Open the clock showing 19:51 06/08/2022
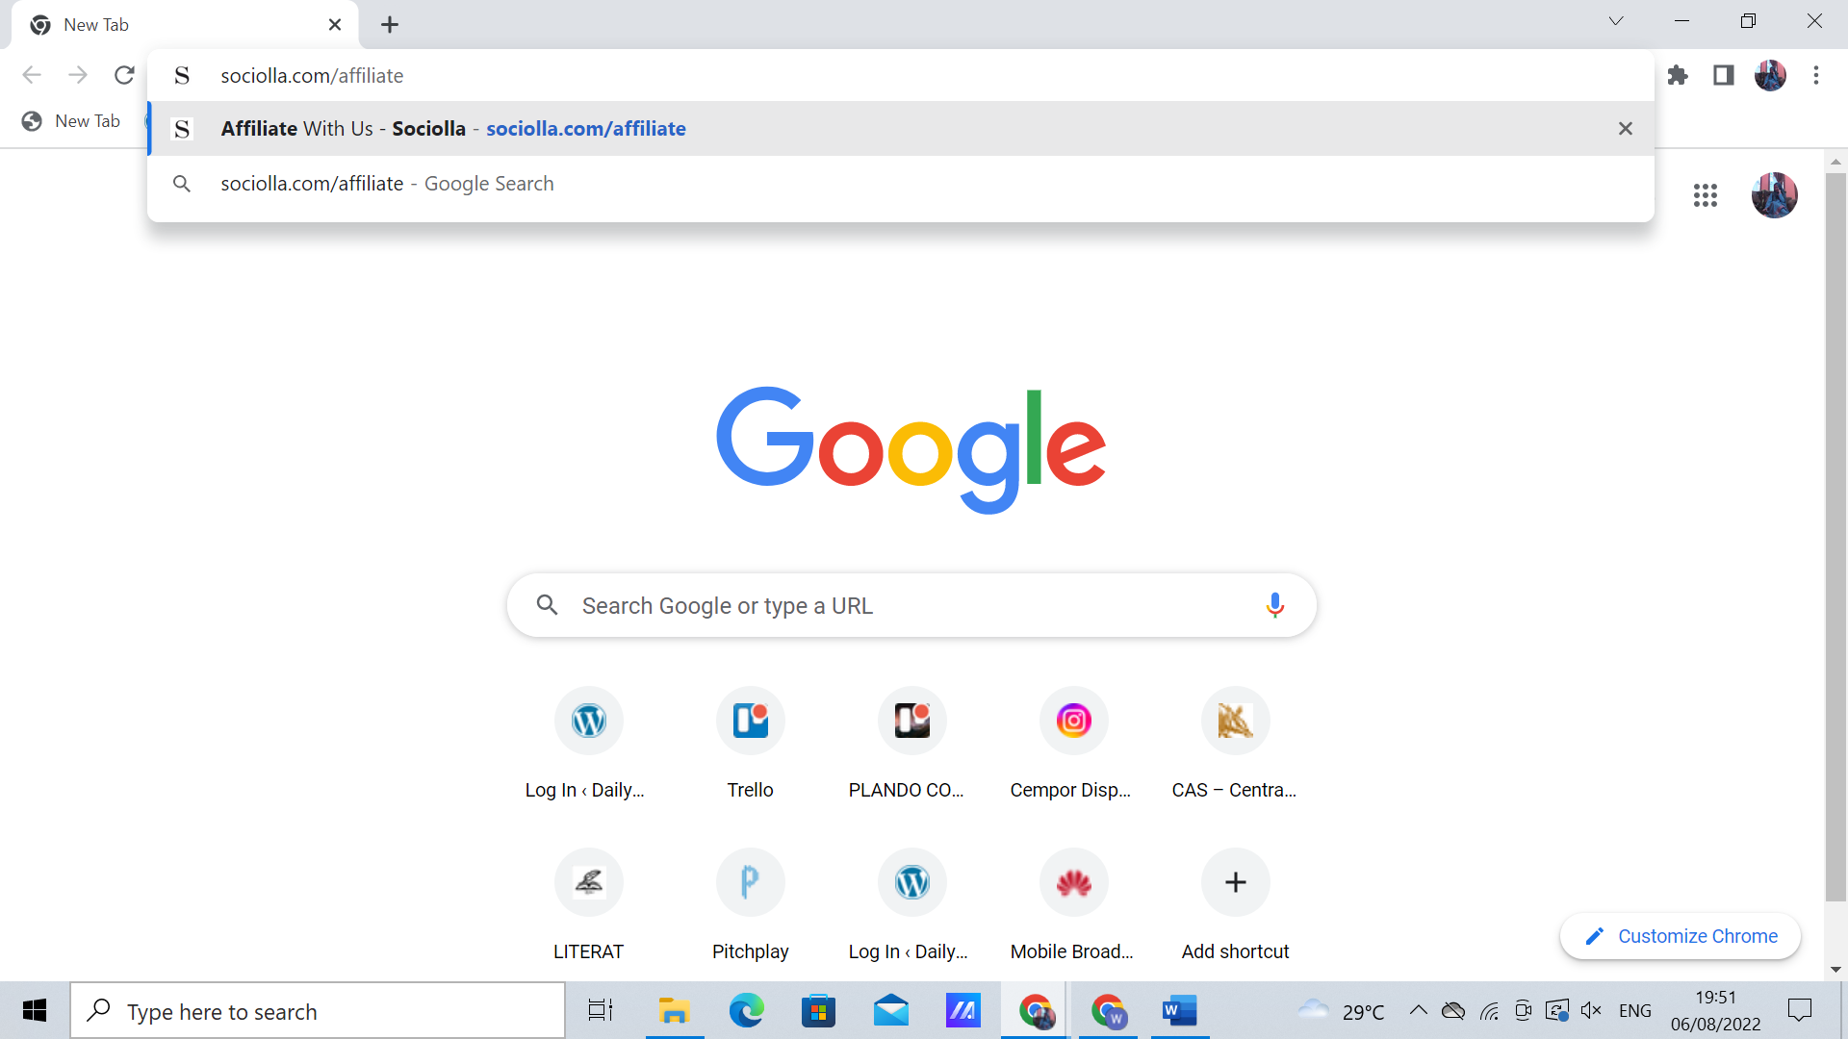This screenshot has width=1848, height=1039. coord(1715,1011)
